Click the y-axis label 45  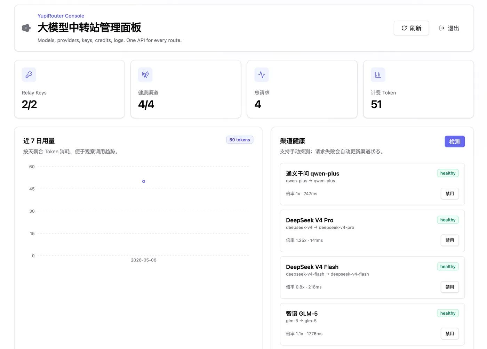point(32,189)
